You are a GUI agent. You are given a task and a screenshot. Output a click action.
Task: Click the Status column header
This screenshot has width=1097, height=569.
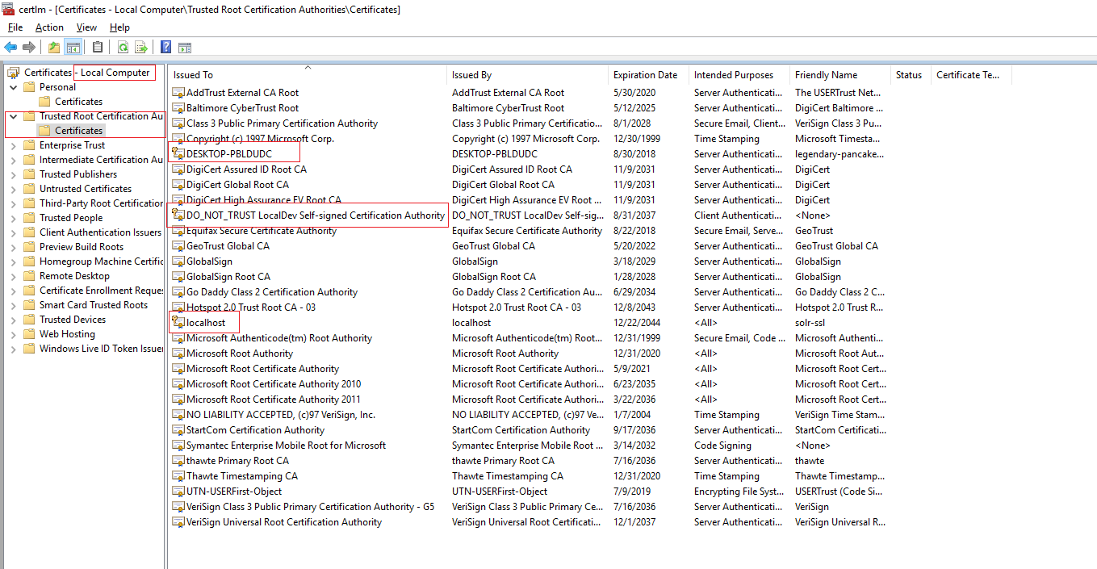click(911, 74)
